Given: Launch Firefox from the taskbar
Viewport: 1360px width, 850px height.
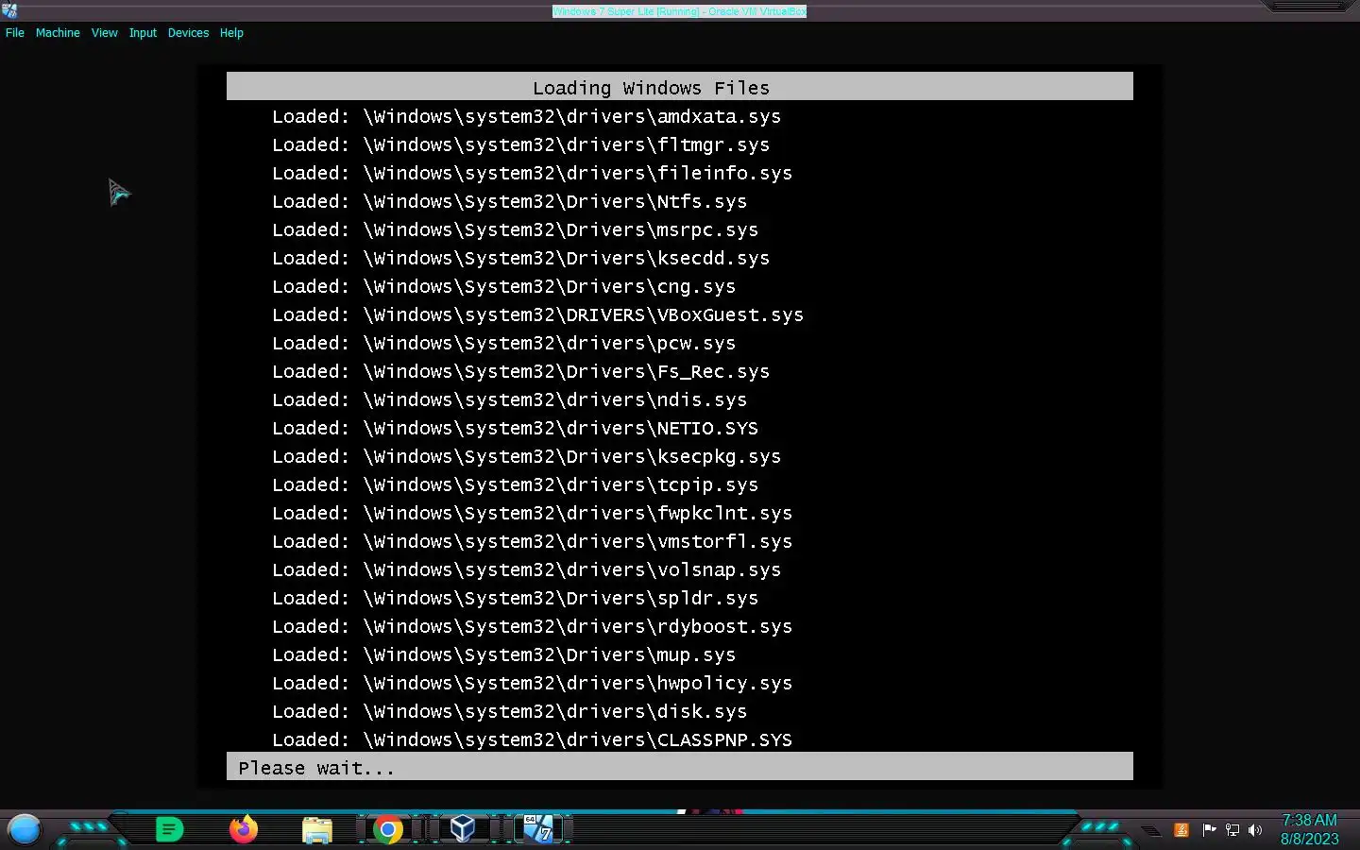Looking at the screenshot, I should coord(244,829).
